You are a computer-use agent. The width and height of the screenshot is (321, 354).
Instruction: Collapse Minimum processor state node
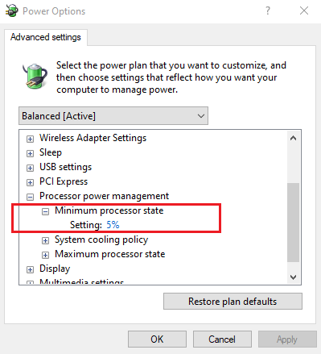(45, 211)
